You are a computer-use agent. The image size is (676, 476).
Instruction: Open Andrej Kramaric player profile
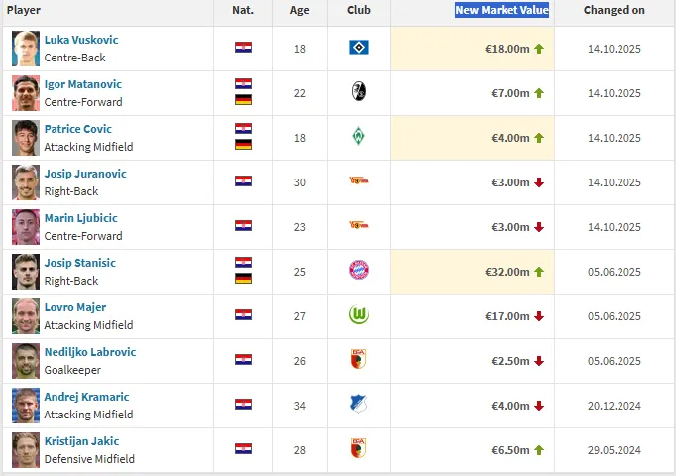click(86, 397)
